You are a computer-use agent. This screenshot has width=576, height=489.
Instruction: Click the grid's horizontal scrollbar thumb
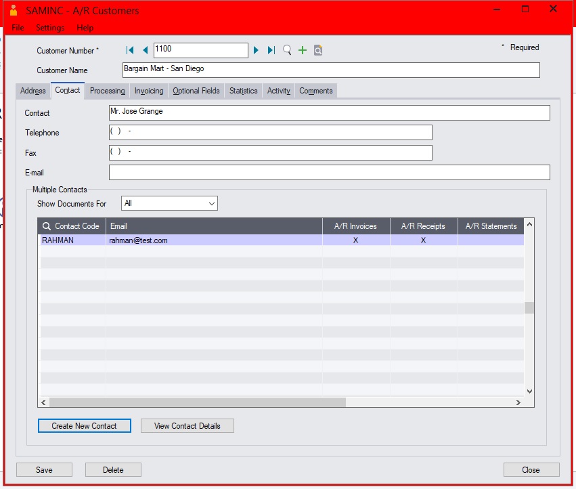click(198, 402)
